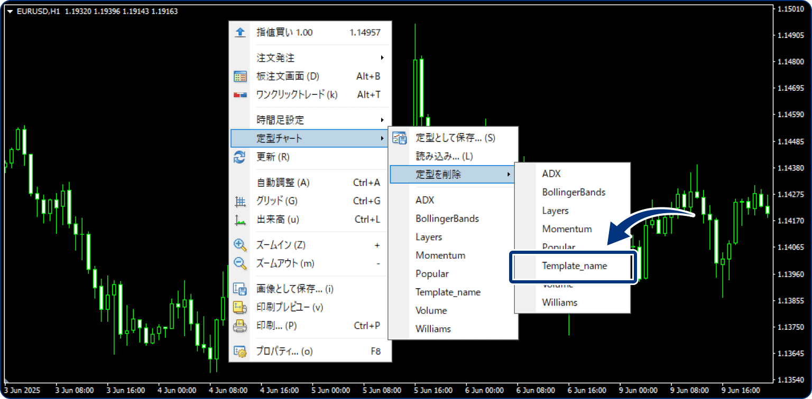The width and height of the screenshot is (812, 399).
Task: Click the buy limit up-arrow icon
Action: coord(240,33)
